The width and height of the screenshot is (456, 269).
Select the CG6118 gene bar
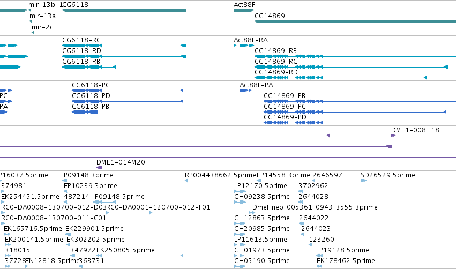124,10
